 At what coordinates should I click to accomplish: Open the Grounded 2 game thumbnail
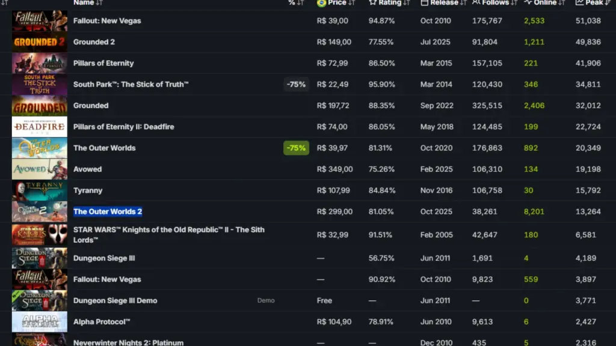tap(40, 42)
